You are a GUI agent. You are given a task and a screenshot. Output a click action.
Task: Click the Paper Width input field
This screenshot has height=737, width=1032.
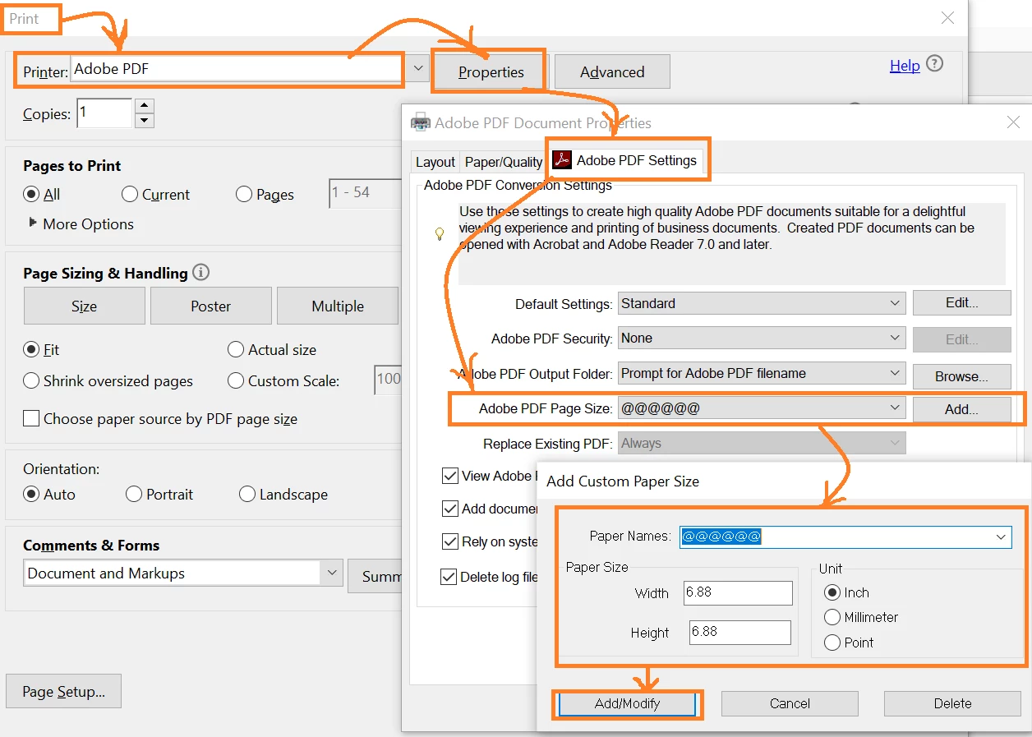[x=738, y=592]
